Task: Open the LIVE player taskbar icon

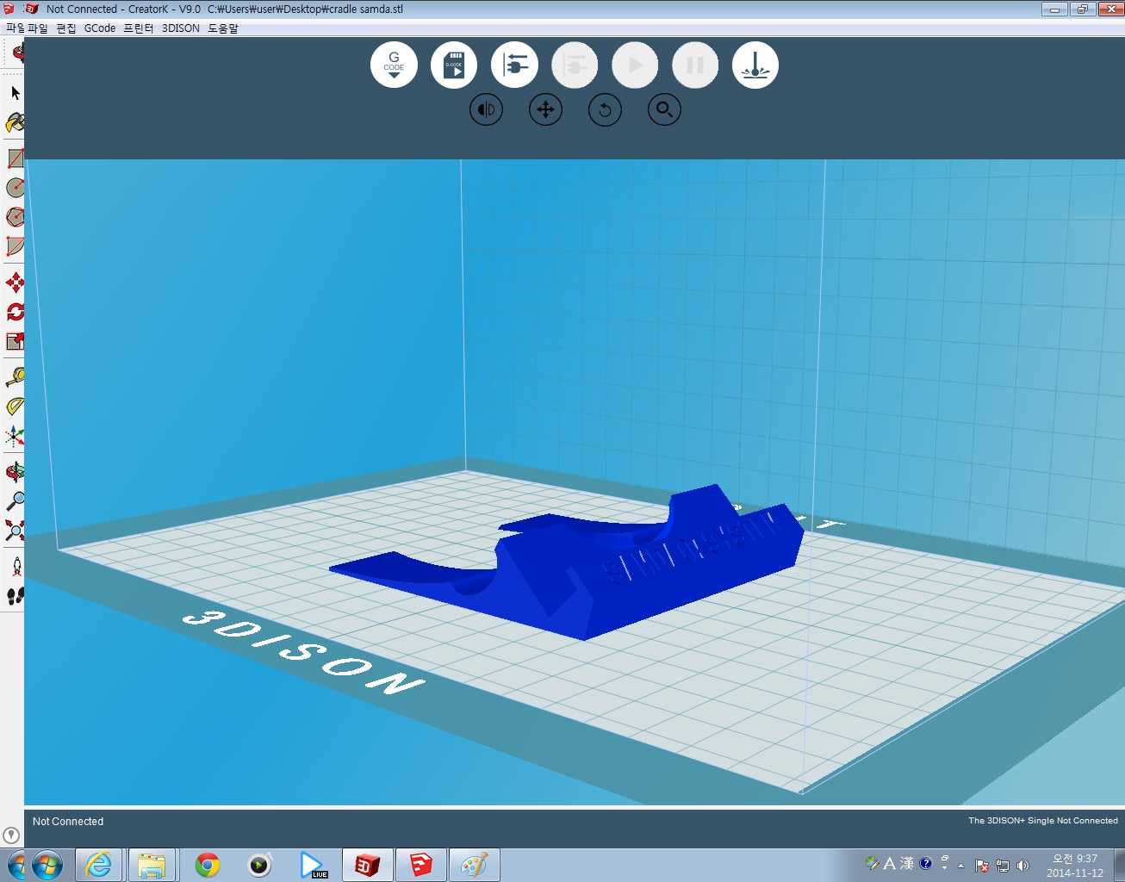Action: (x=314, y=865)
